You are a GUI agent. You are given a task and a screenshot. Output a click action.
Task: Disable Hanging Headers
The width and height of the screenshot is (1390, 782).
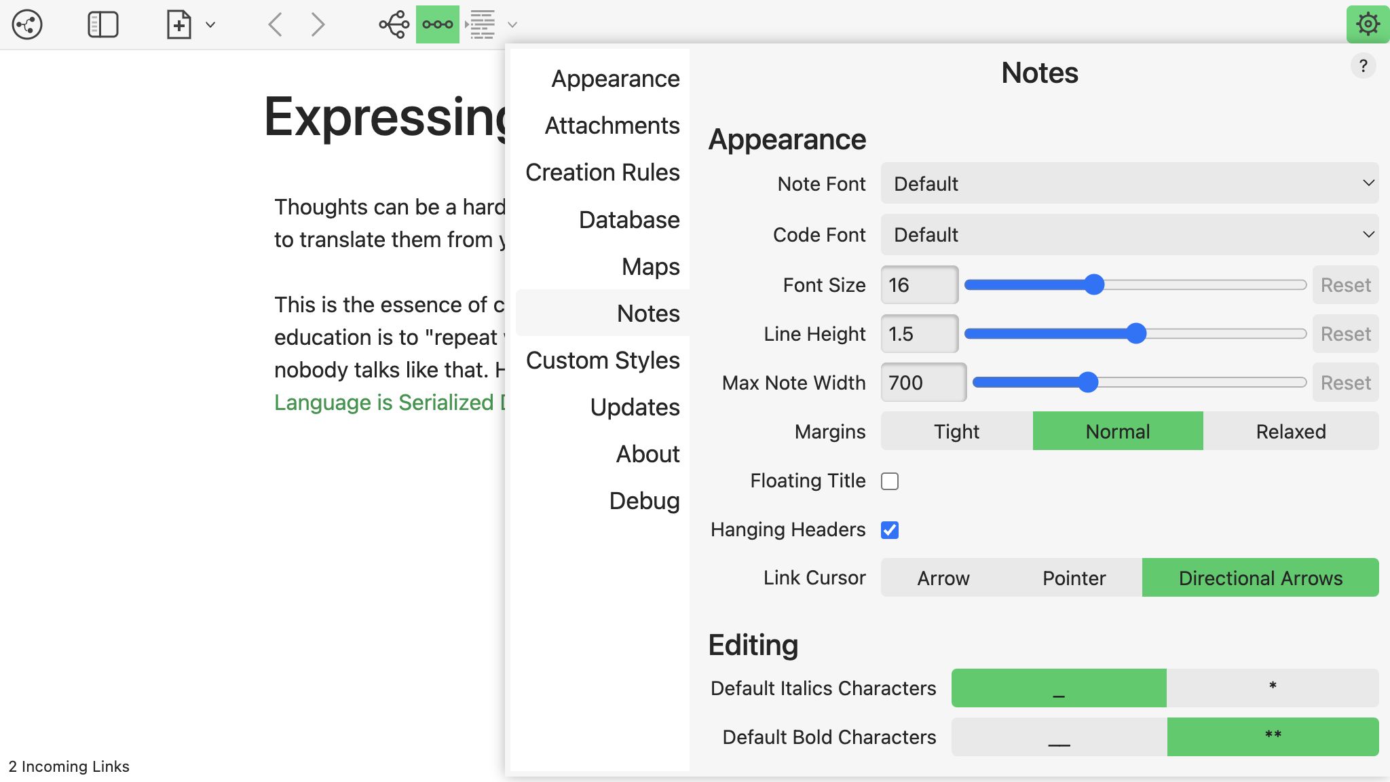[x=890, y=529]
